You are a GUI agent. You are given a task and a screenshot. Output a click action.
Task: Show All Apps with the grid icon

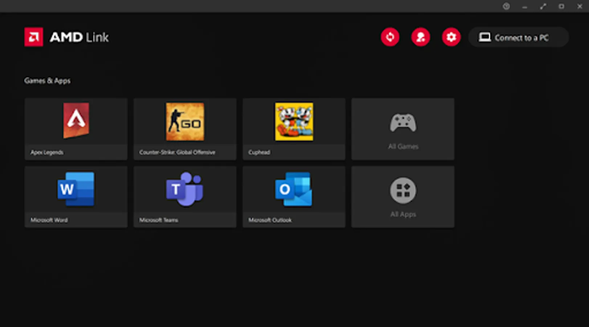[403, 197]
